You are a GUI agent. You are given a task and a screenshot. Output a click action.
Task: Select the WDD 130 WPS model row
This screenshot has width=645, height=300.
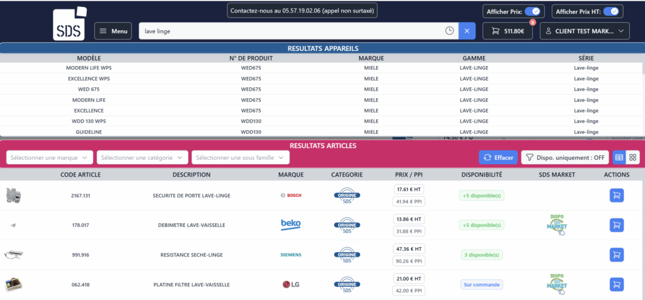coord(321,121)
